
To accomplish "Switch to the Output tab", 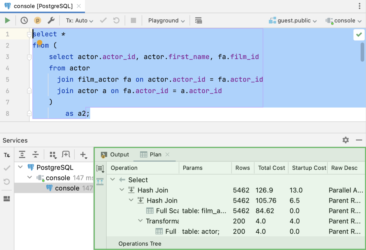I will tap(115, 155).
